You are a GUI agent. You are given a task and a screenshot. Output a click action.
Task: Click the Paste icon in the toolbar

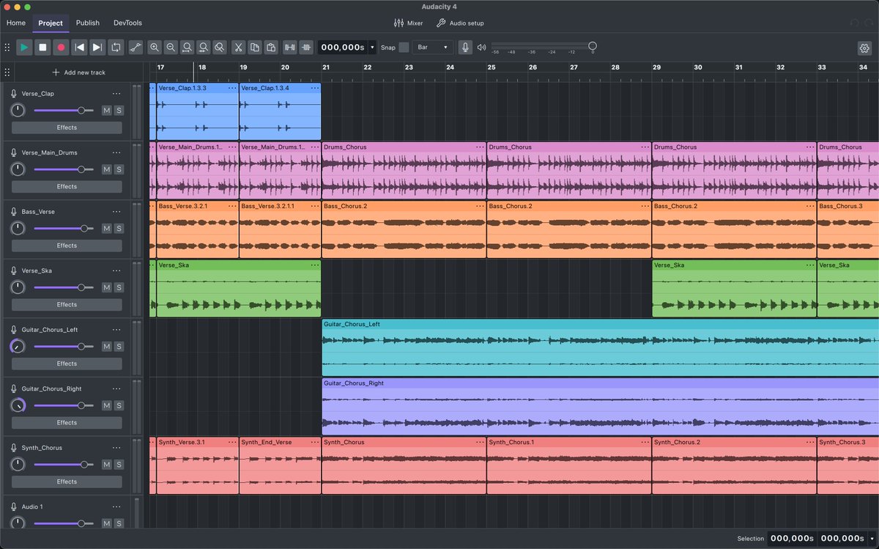point(270,47)
